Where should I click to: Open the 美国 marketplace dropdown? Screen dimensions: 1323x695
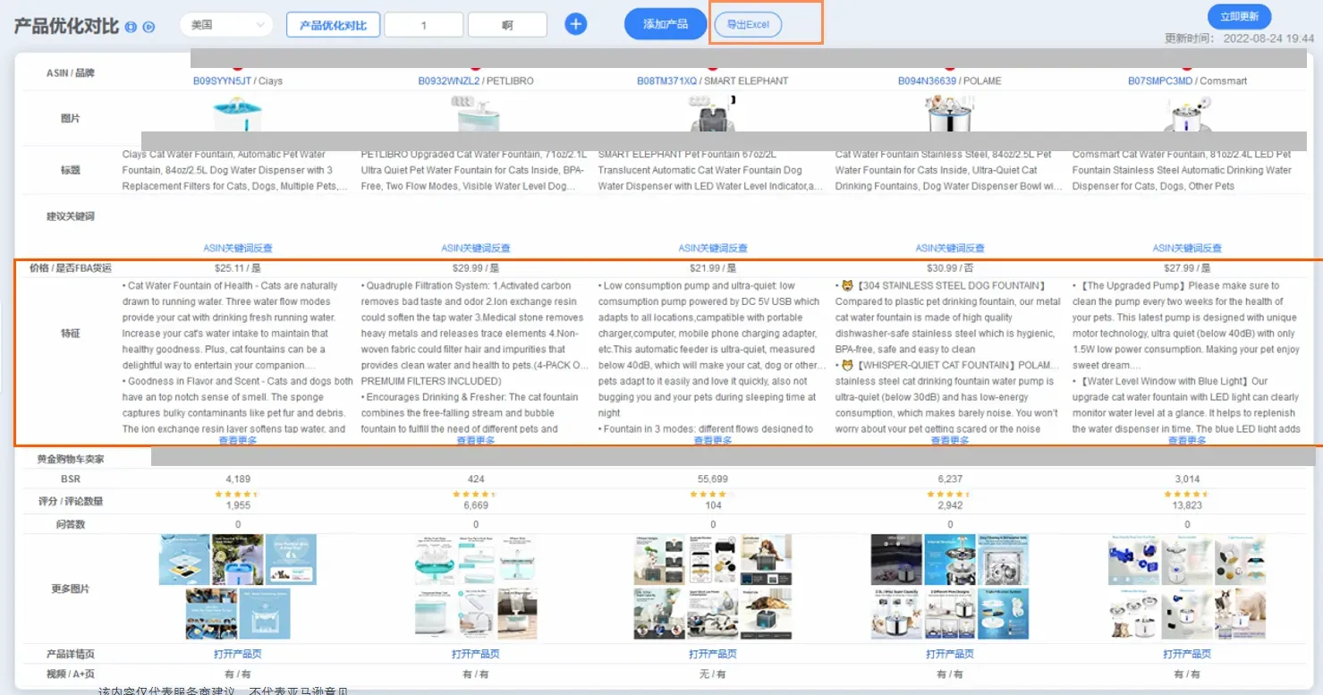(x=227, y=25)
